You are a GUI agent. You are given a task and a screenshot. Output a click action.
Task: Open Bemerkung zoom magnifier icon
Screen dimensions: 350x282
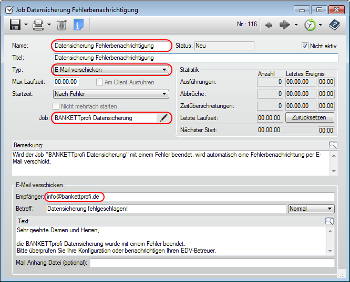(333, 145)
